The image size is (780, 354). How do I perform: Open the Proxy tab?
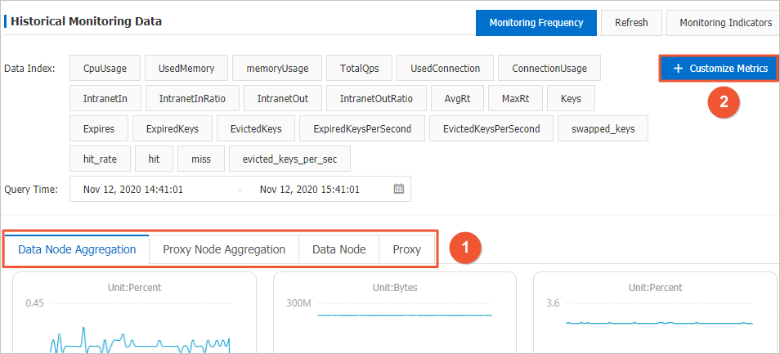click(406, 249)
